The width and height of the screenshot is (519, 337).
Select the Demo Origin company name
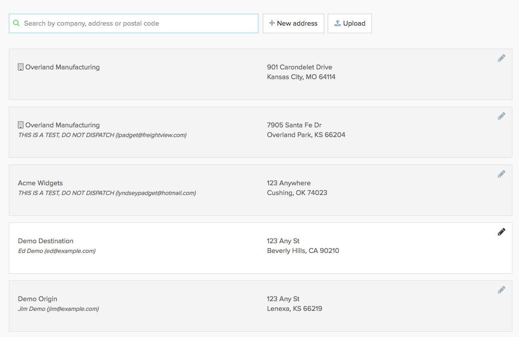point(38,299)
